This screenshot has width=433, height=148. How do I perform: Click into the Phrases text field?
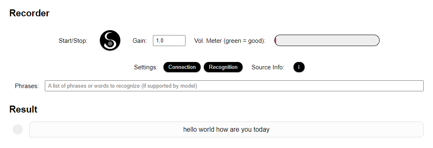(x=234, y=86)
